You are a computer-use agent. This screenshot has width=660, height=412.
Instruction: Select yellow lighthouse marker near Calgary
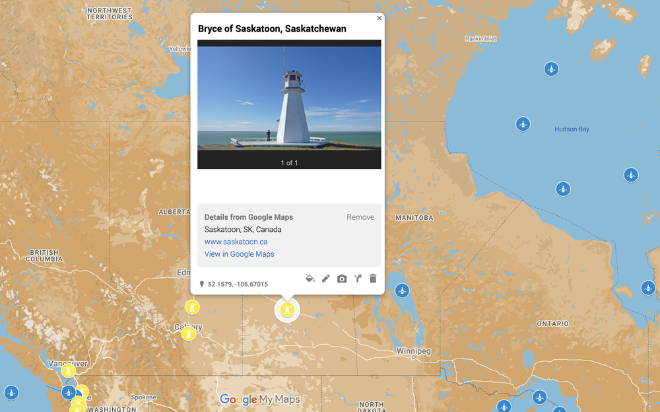pos(189,333)
